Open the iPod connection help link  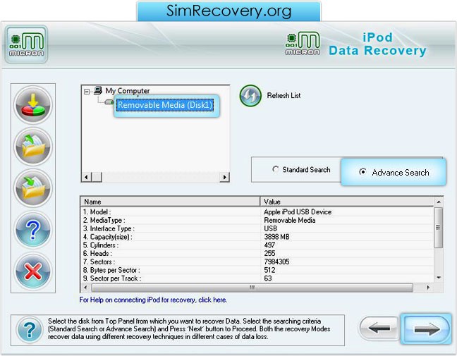[x=153, y=300]
